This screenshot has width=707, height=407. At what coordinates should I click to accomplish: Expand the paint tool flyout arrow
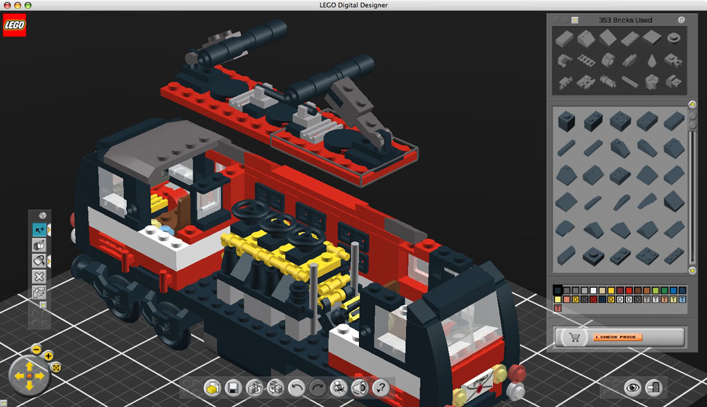pos(50,260)
